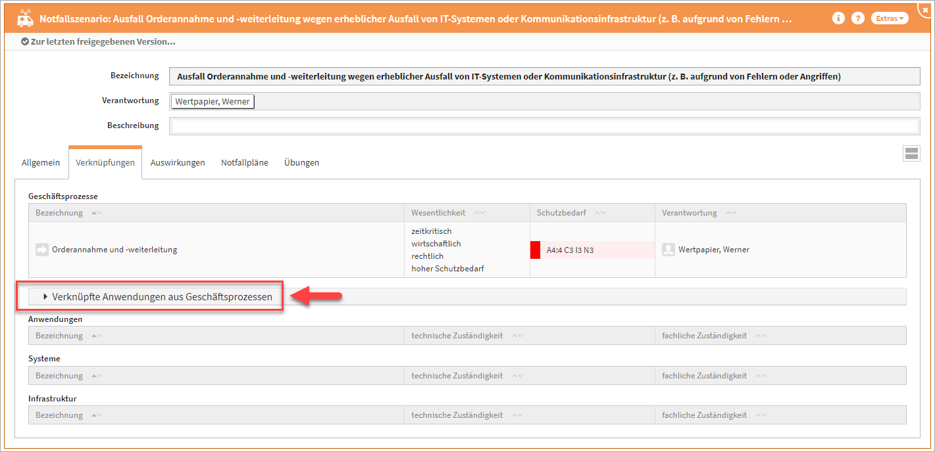
Task: Open the Auswirkungen tab
Action: [x=178, y=162]
